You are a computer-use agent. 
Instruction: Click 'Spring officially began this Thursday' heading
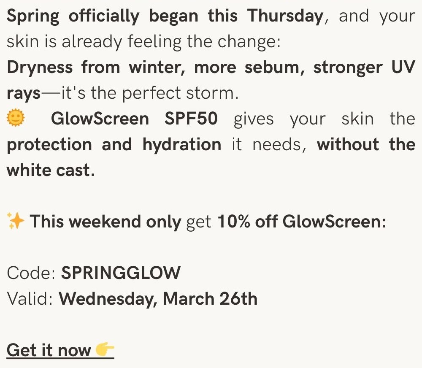[x=165, y=16]
